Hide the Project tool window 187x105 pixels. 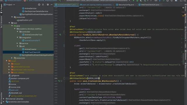point(51,5)
